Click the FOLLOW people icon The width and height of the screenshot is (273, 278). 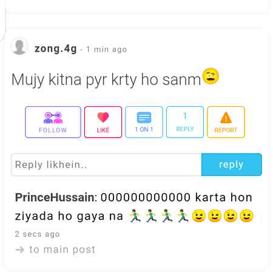[x=53, y=117]
